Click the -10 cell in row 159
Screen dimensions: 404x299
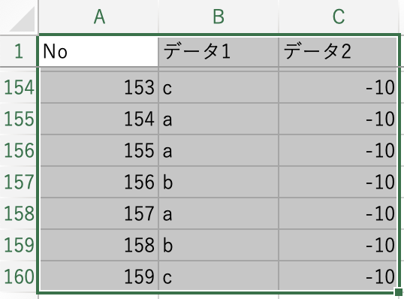pyautogui.click(x=338, y=245)
